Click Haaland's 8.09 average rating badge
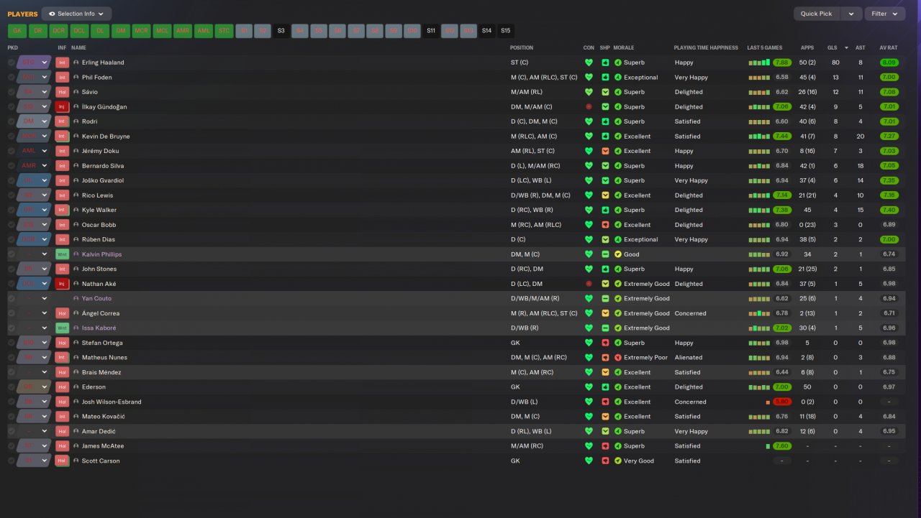Image resolution: width=921 pixels, height=518 pixels. pos(889,63)
